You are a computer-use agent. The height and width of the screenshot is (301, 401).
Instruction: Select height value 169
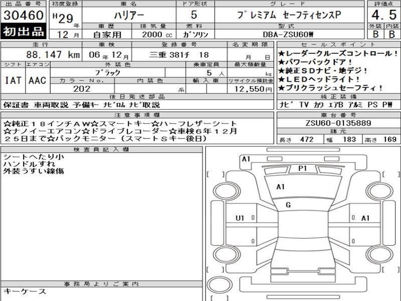tap(390, 139)
